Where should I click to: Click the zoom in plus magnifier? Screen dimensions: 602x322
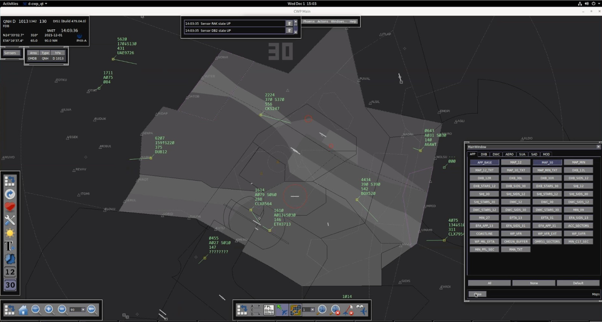point(49,310)
